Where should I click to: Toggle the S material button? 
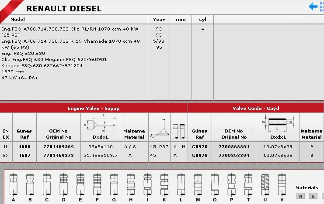click(313, 196)
